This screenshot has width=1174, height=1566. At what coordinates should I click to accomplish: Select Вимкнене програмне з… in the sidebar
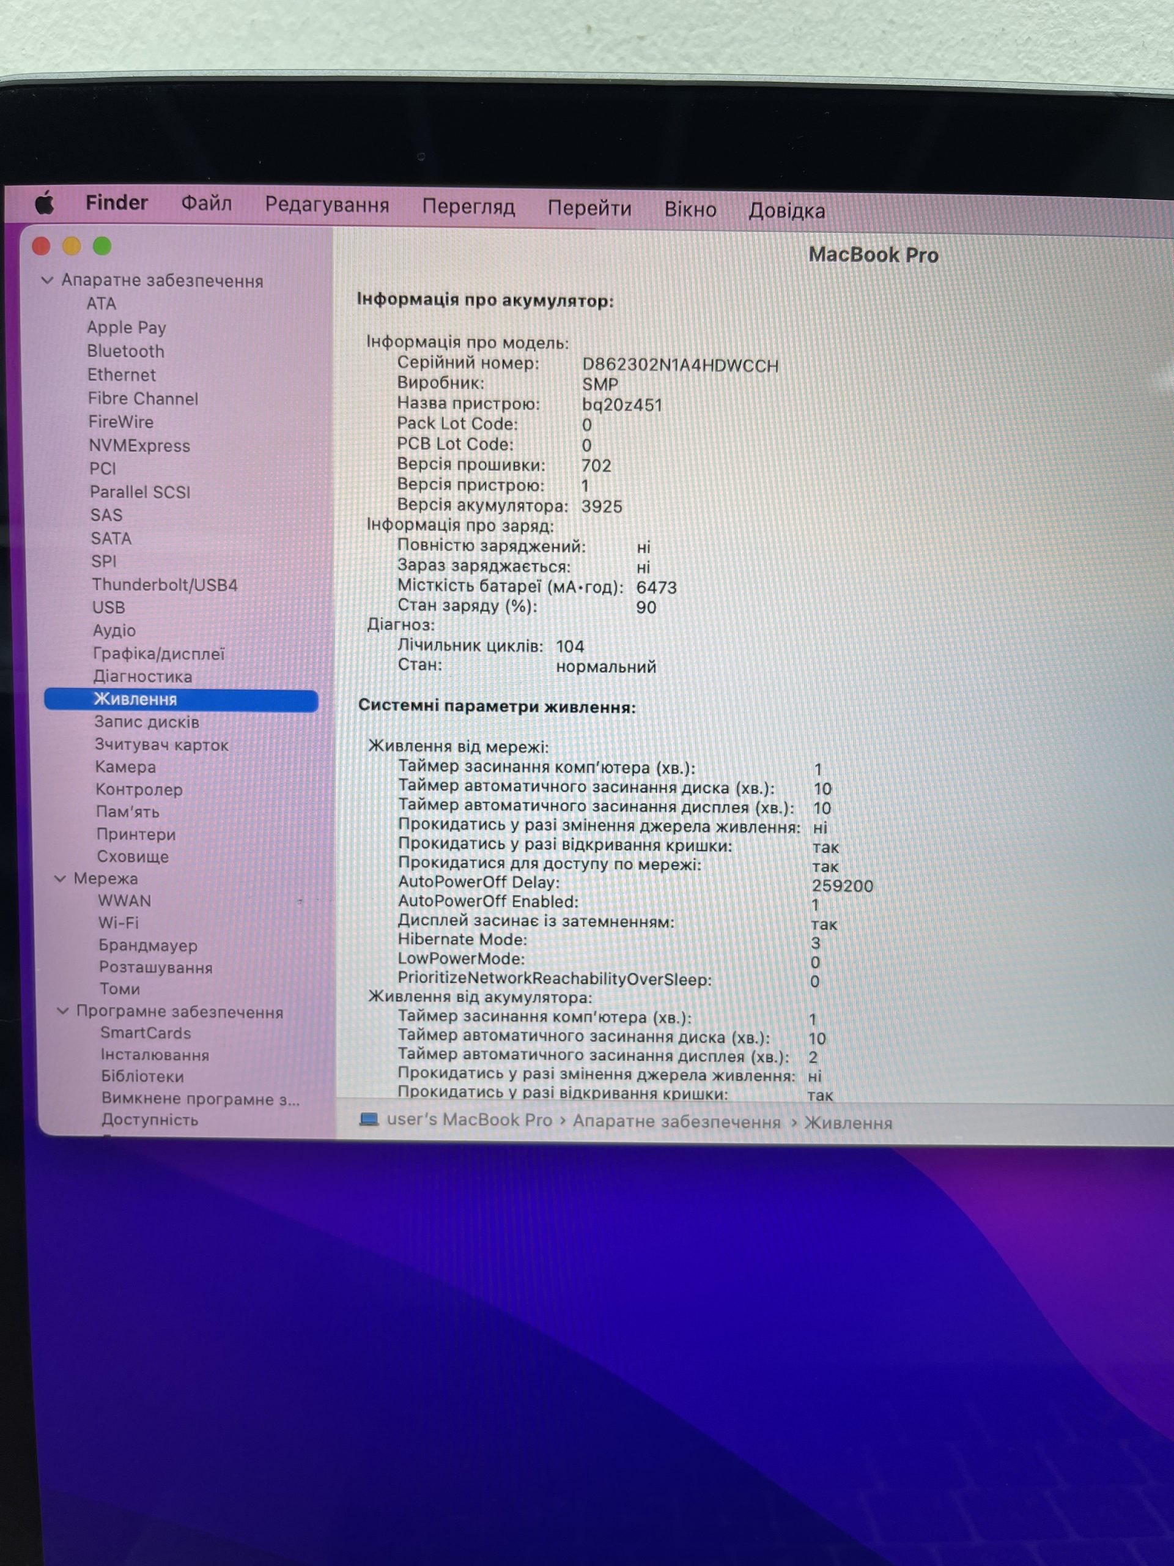tap(201, 1099)
